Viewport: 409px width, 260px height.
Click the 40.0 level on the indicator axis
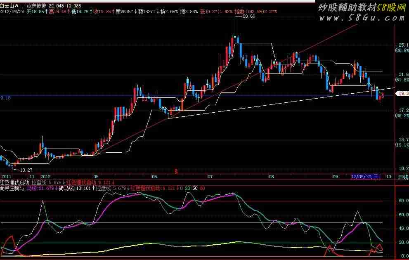coord(403,229)
